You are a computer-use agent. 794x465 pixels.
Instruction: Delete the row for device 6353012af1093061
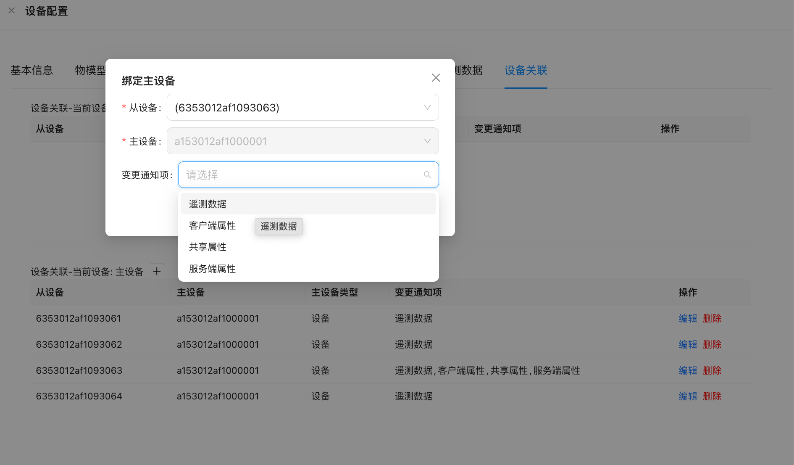pos(712,319)
